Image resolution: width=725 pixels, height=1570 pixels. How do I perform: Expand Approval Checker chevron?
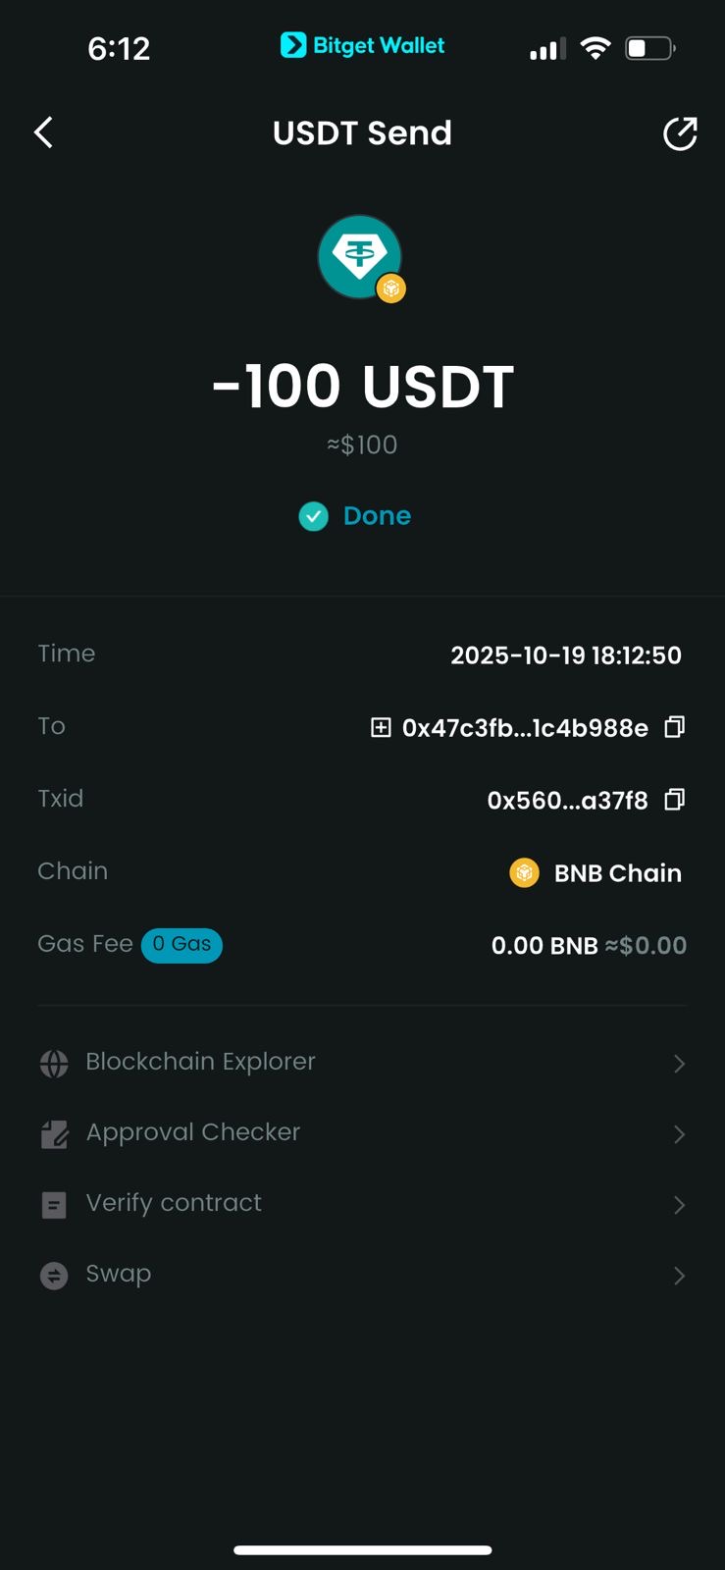tap(679, 1134)
